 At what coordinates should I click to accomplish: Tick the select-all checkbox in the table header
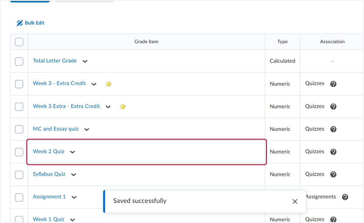[19, 42]
